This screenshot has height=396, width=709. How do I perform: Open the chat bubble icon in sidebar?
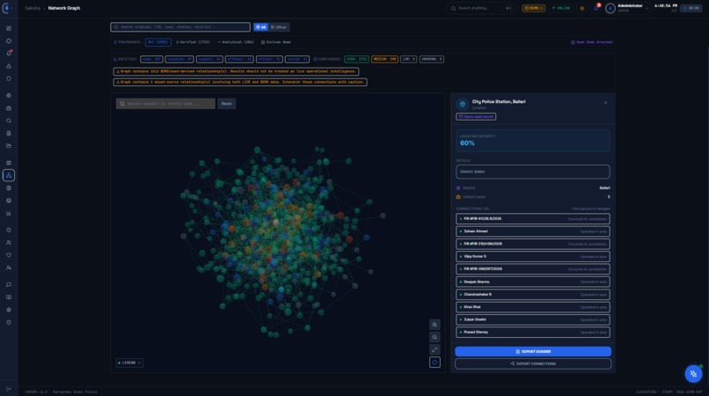pos(9,284)
